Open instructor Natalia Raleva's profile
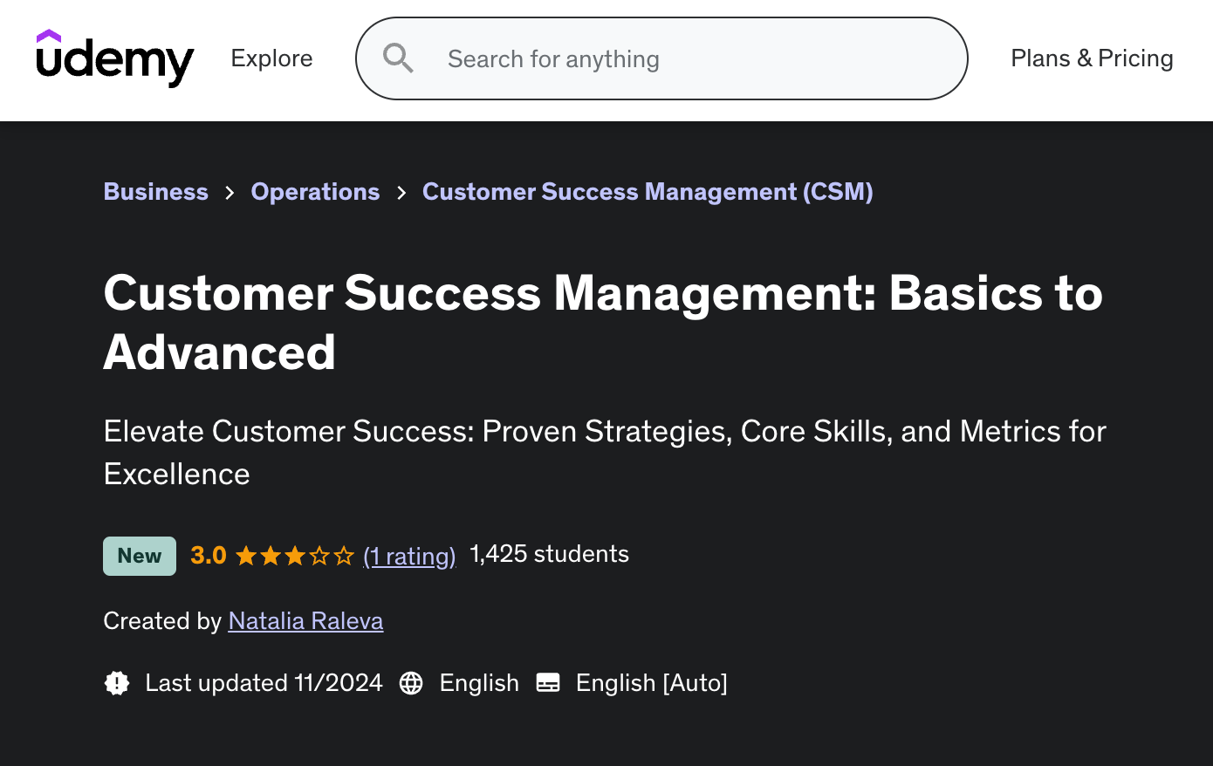The image size is (1213, 766). (x=305, y=621)
